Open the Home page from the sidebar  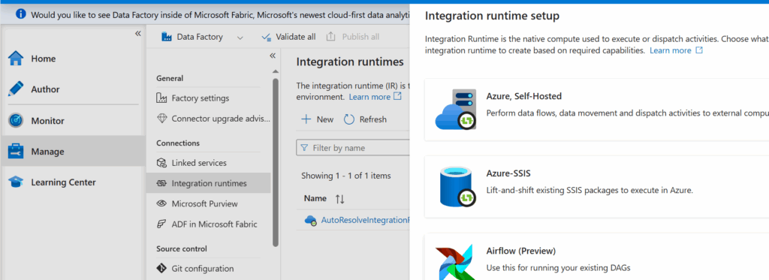click(x=74, y=59)
